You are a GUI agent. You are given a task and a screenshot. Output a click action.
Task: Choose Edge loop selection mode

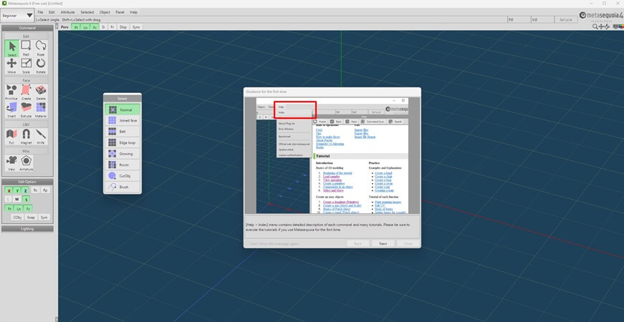(x=123, y=142)
